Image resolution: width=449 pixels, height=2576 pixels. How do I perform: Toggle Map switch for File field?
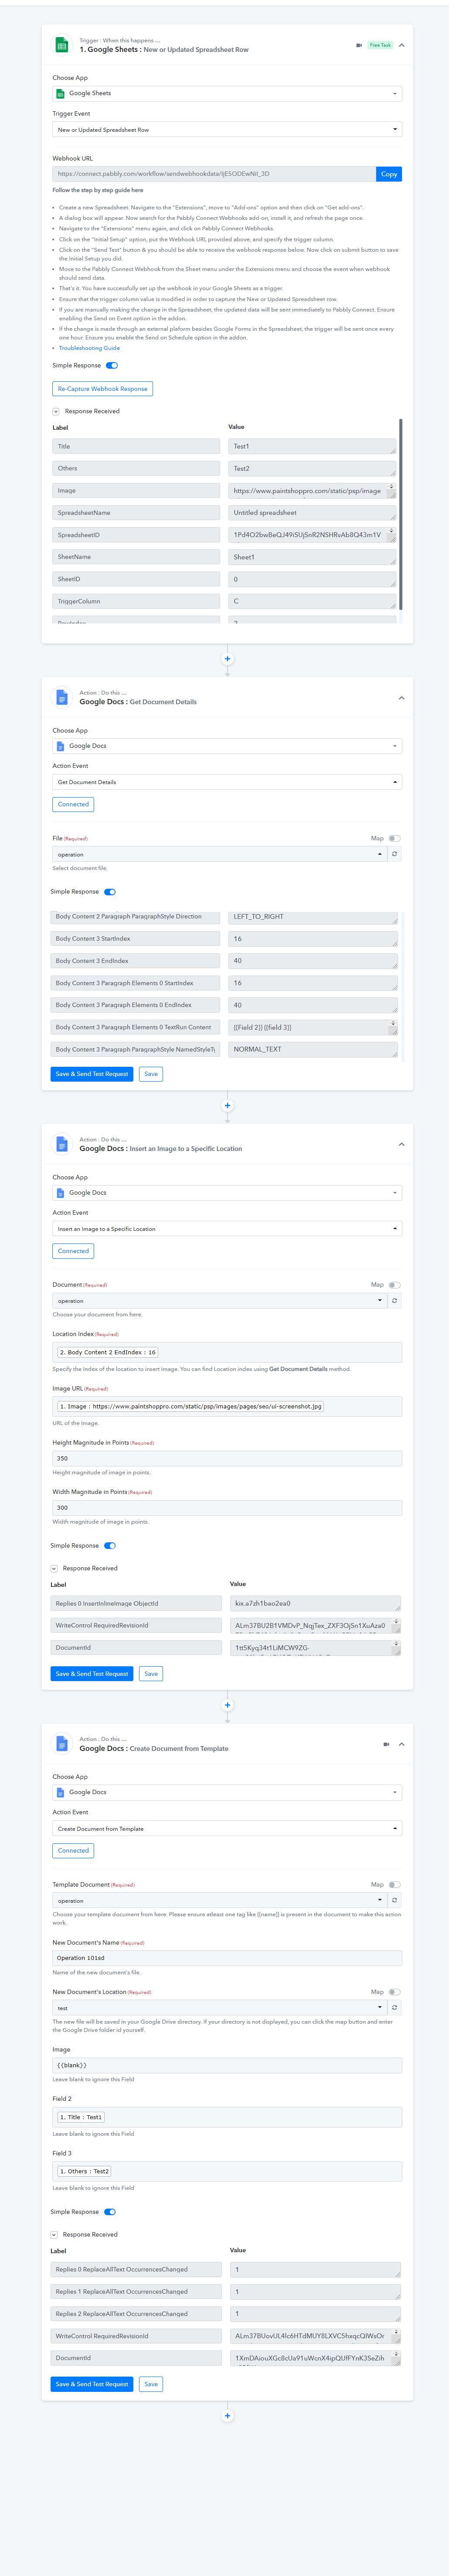394,838
